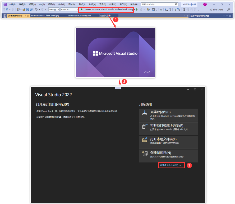This screenshot has height=204, width=235.
Task: Expand the New Project dropdown arrow
Action: point(21,10)
